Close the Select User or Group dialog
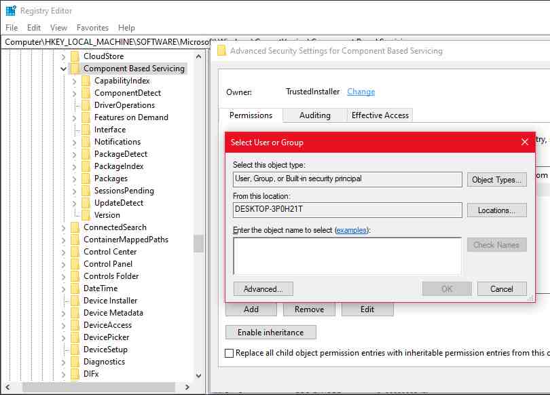This screenshot has height=395, width=550. (x=525, y=142)
